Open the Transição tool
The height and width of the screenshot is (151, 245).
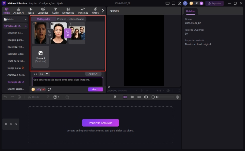[83, 11]
